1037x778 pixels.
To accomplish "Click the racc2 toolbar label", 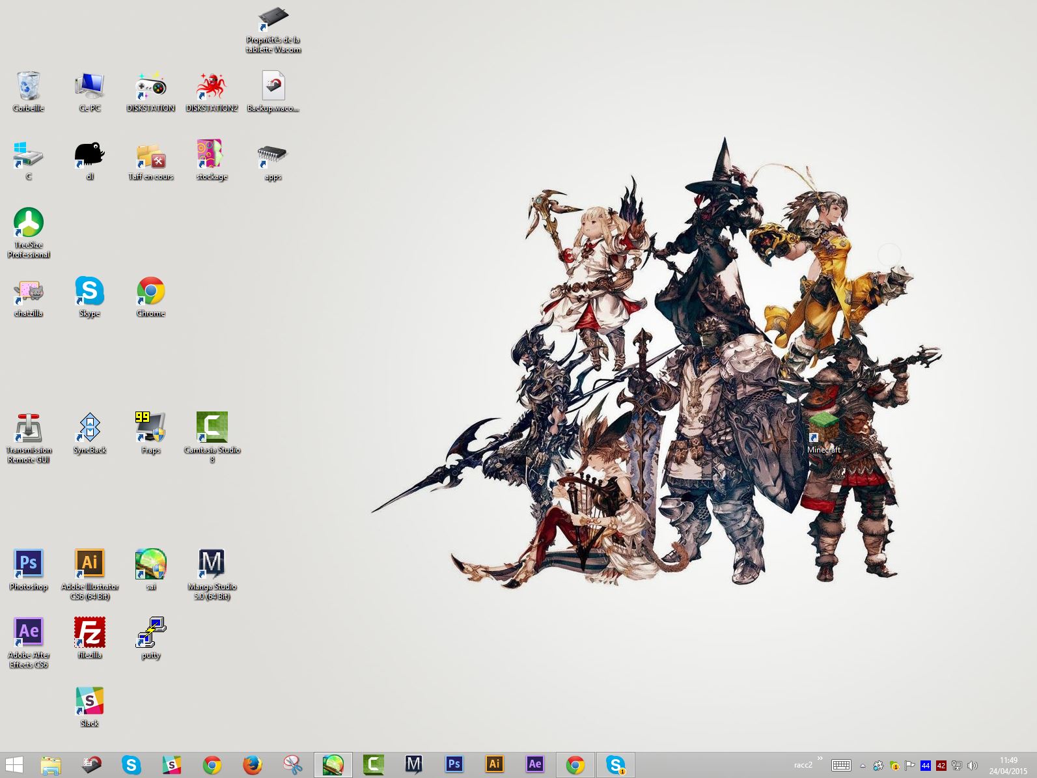I will (803, 765).
